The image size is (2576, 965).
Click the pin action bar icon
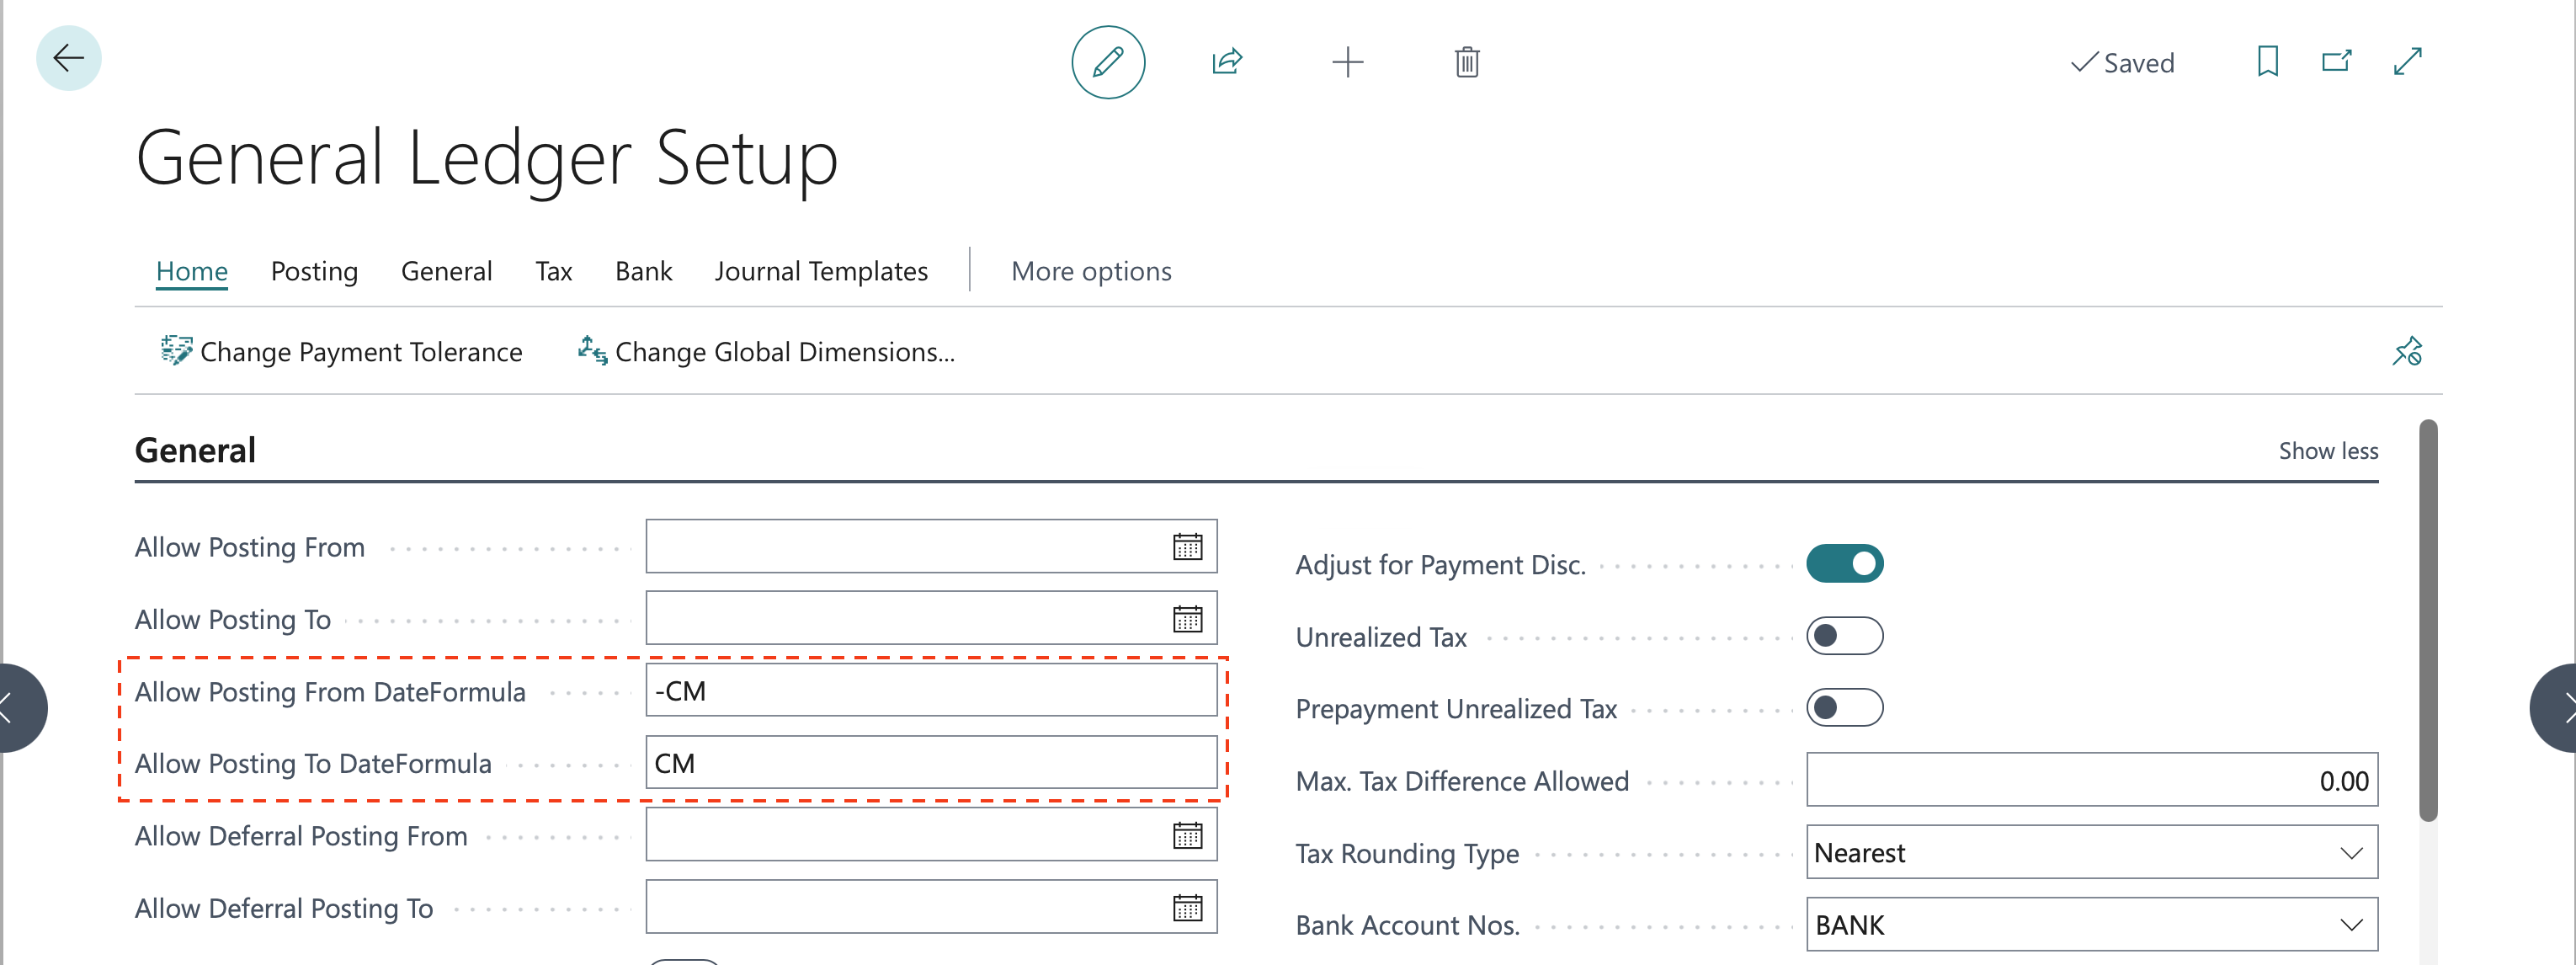[x=2407, y=352]
